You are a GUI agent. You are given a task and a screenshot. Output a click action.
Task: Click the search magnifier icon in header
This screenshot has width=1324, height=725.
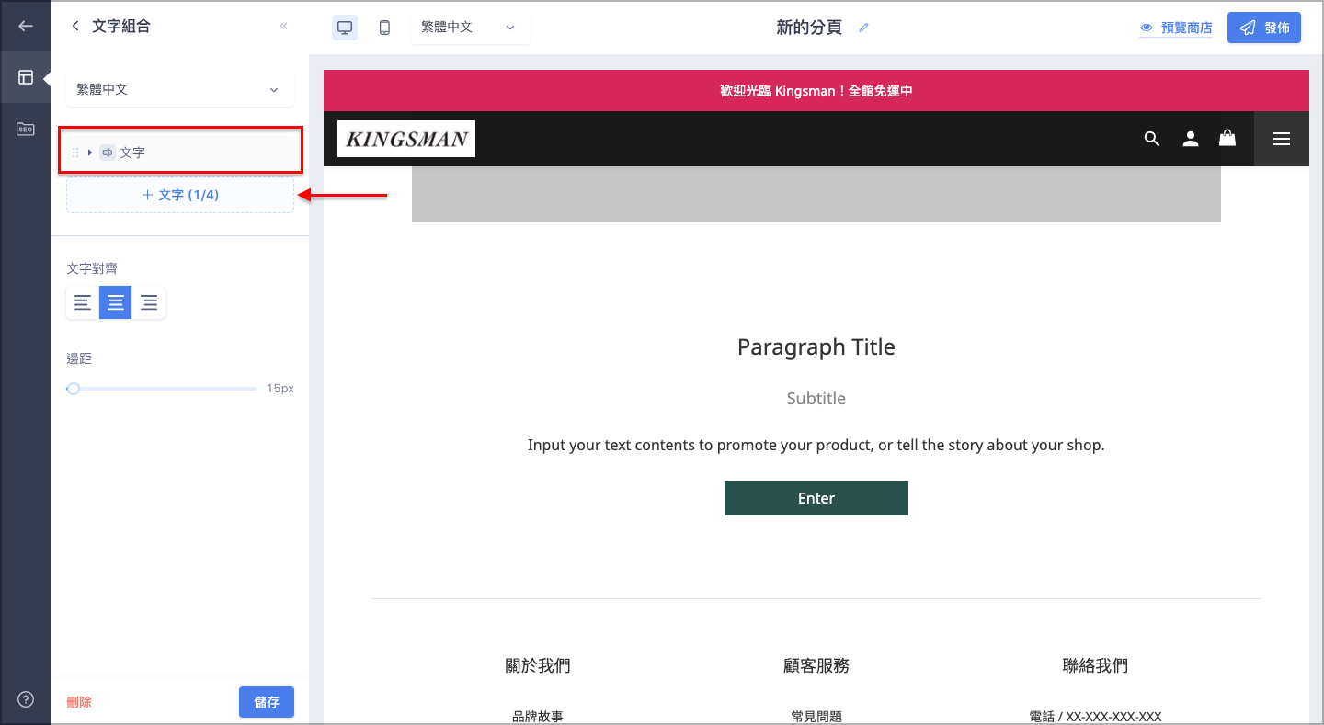click(1152, 139)
